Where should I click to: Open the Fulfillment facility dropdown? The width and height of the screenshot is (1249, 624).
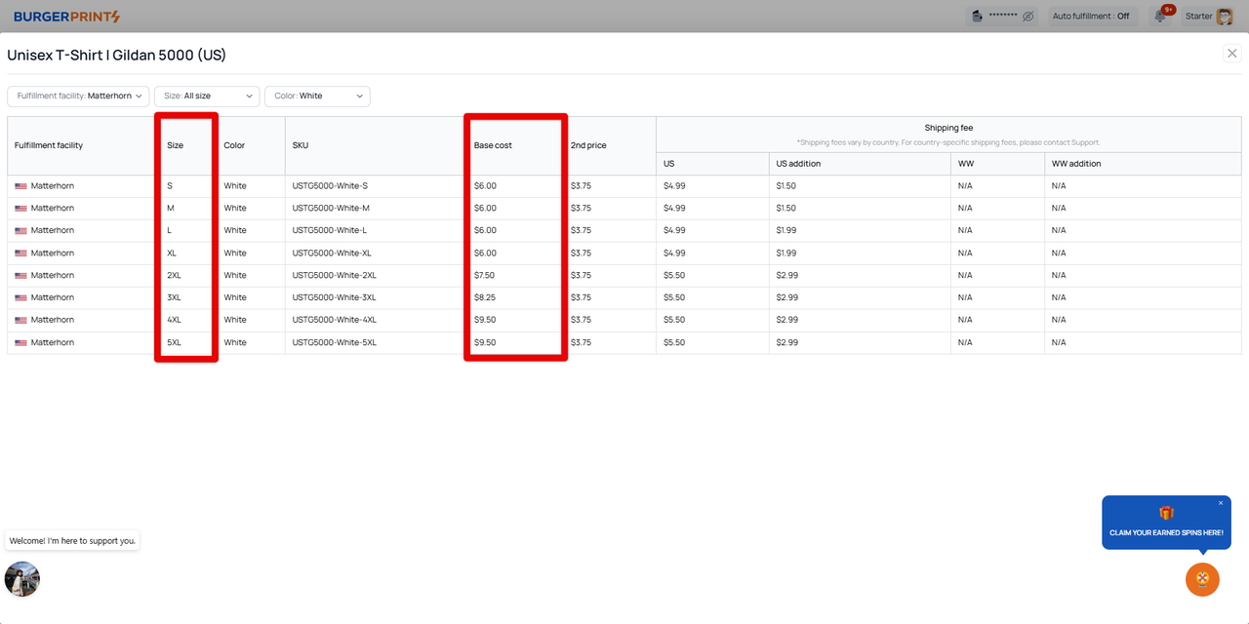(79, 97)
